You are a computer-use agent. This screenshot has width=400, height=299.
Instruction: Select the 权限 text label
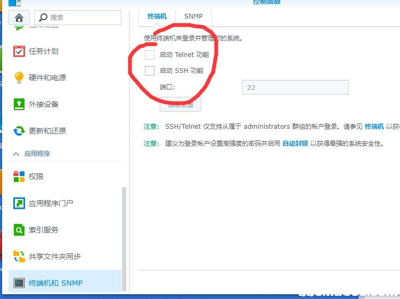point(36,177)
